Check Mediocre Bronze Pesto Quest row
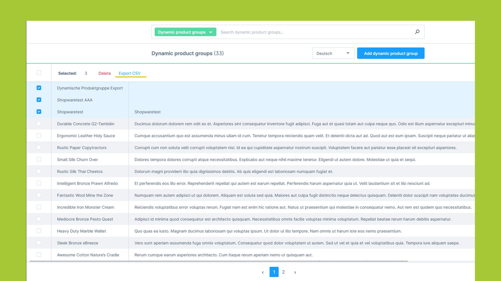The width and height of the screenshot is (501, 281). [x=39, y=219]
